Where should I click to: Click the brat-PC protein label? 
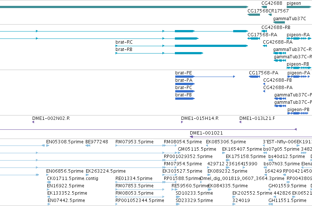point(184,88)
